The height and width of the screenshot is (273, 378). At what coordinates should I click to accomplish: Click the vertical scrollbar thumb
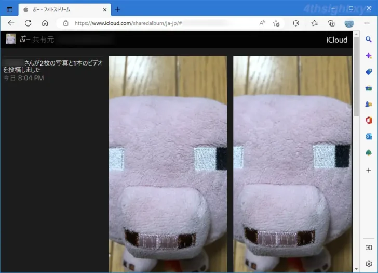coord(356,76)
